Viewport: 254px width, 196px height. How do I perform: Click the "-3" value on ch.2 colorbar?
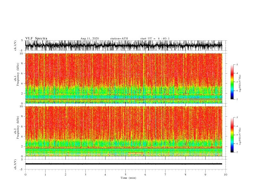pyautogui.click(x=236, y=118)
